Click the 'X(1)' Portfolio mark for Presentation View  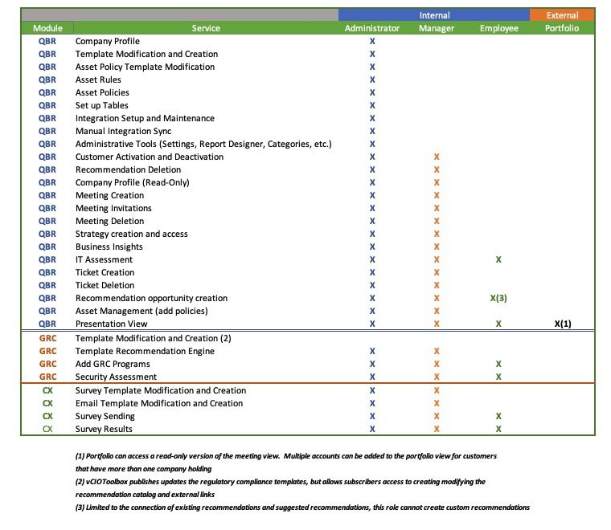click(x=563, y=324)
